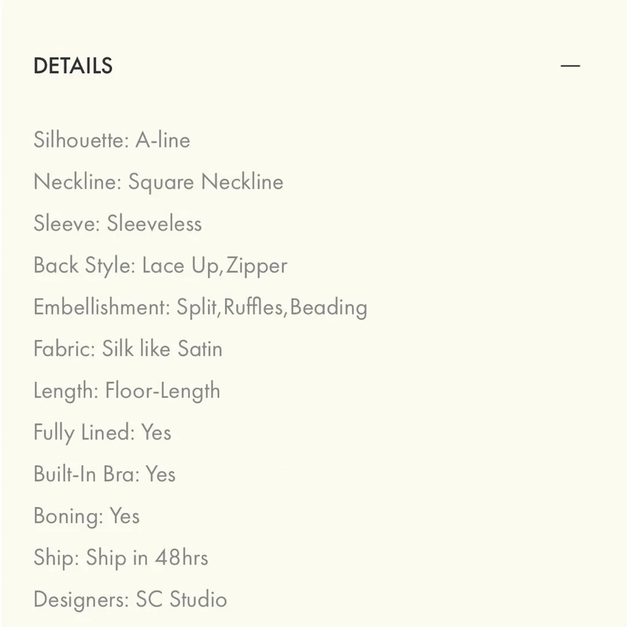The image size is (627, 627).
Task: Click the word Beading in Embellishment
Action: click(329, 307)
